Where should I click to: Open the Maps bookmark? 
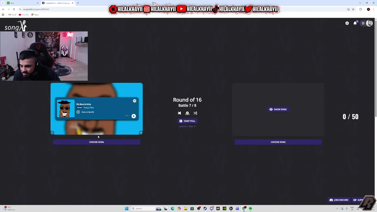(x=35, y=15)
